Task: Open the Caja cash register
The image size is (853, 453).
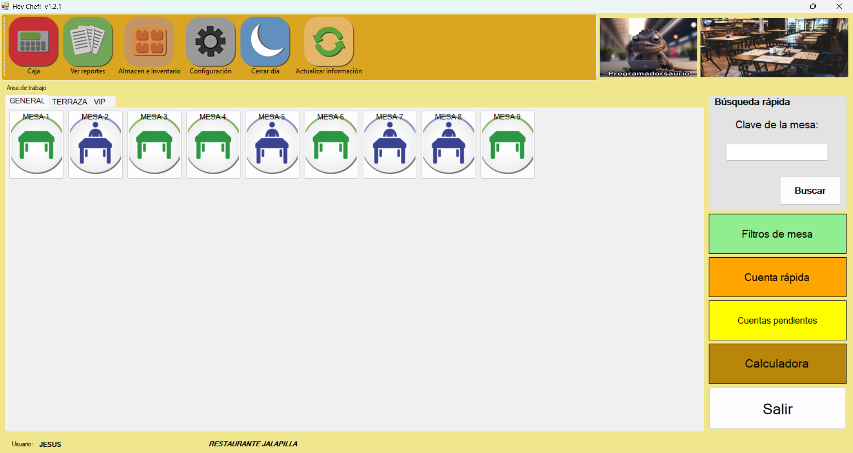Action: (x=33, y=42)
